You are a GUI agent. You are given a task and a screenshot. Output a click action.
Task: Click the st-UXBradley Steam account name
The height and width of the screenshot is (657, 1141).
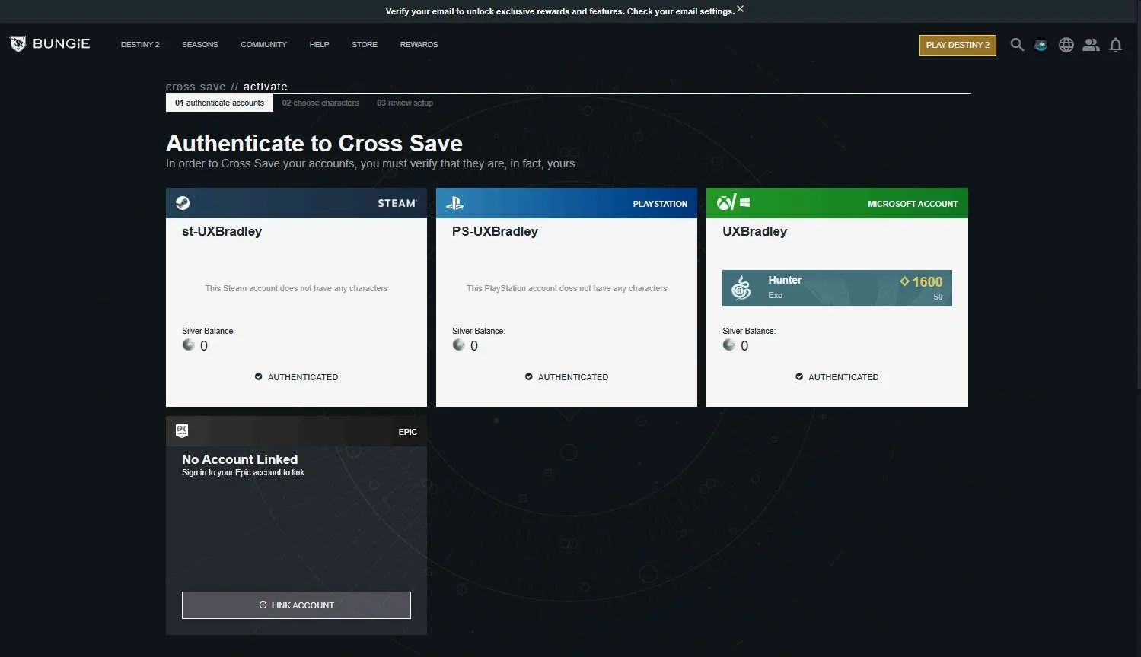pyautogui.click(x=222, y=231)
